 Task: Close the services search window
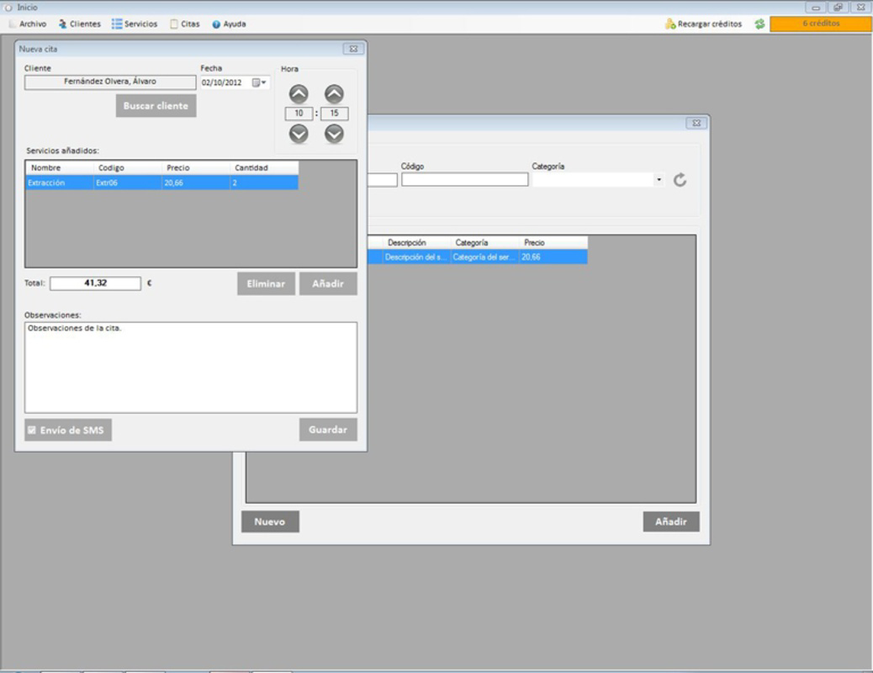point(696,123)
